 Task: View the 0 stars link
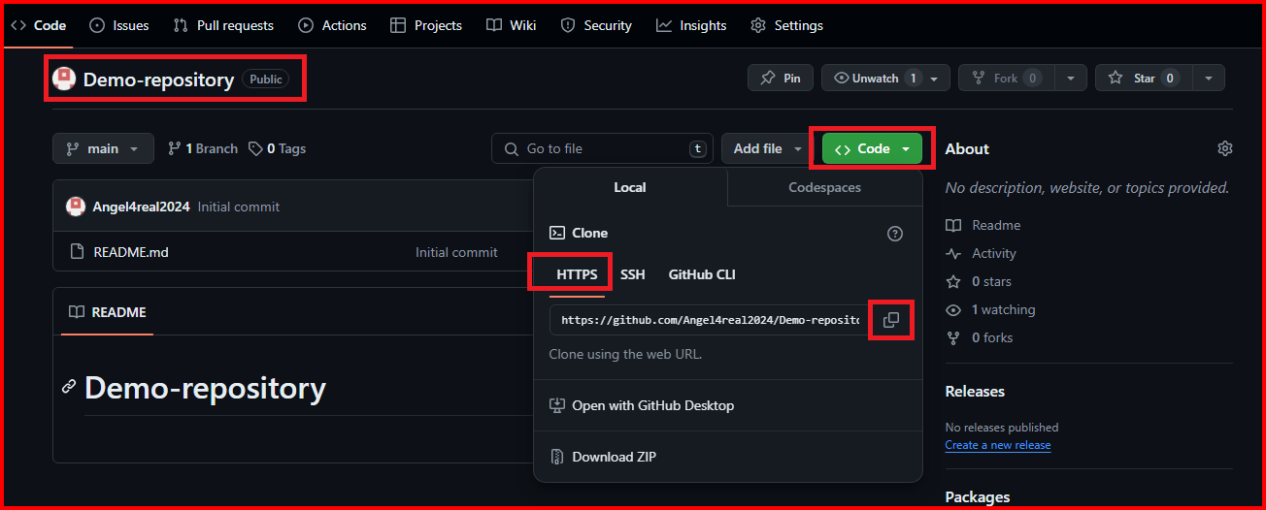click(979, 281)
